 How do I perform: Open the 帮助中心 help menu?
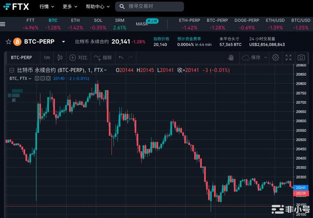[x=98, y=7]
